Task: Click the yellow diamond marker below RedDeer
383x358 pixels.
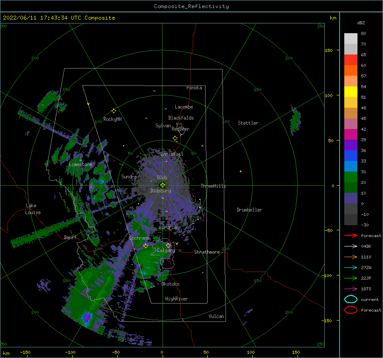Action: pos(175,138)
